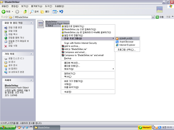This screenshot has height=130, width=174.
Task: Open My Network Places icon
Action: point(6,72)
